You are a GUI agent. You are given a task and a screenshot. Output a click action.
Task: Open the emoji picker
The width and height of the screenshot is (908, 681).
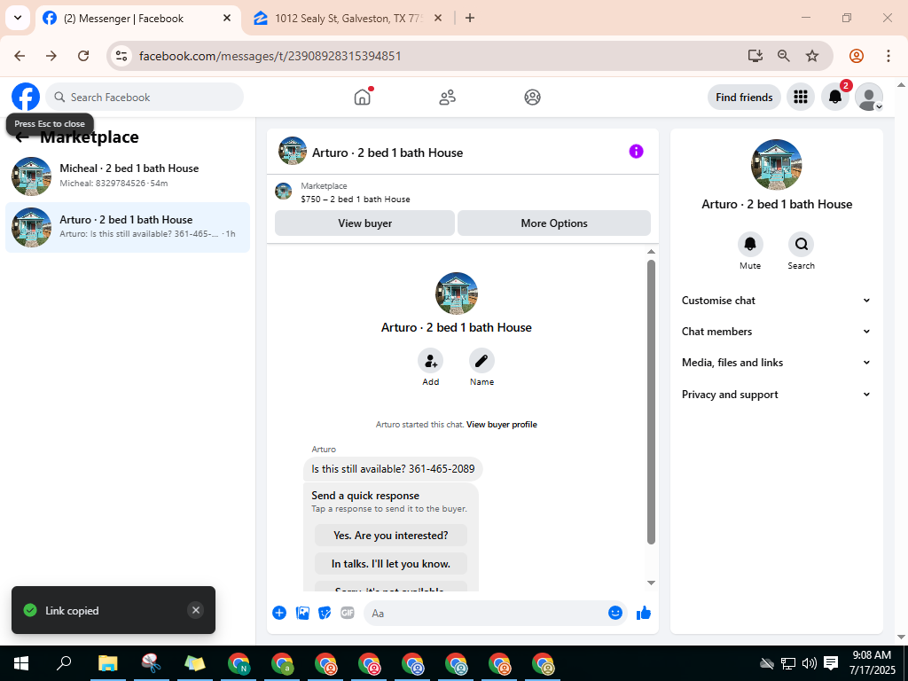(615, 613)
